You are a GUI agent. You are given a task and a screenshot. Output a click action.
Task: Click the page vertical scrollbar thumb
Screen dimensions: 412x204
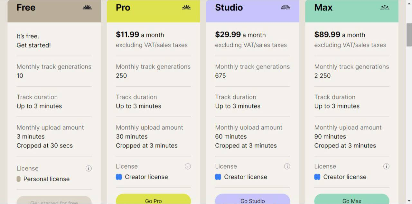(409, 35)
